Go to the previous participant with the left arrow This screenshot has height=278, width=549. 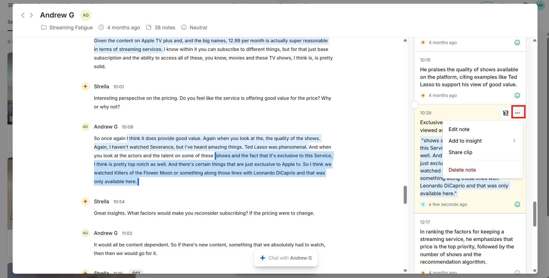click(23, 15)
